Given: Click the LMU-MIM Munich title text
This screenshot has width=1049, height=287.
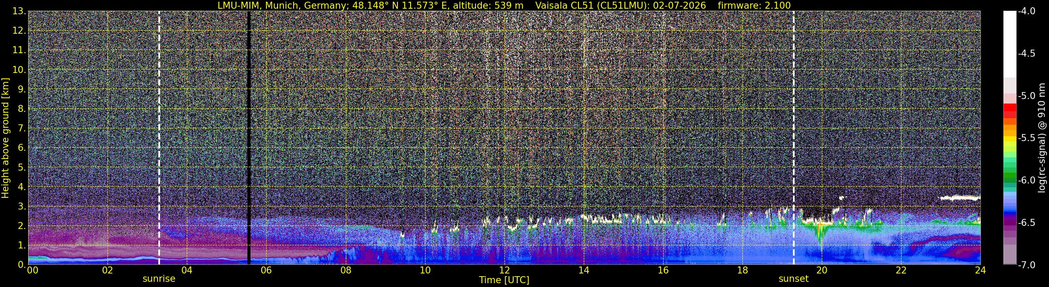Looking at the screenshot, I should pos(370,5).
